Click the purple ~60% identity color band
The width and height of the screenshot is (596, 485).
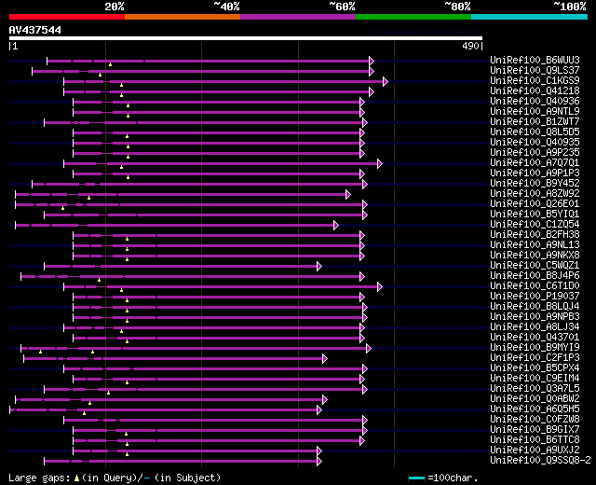pyautogui.click(x=298, y=17)
